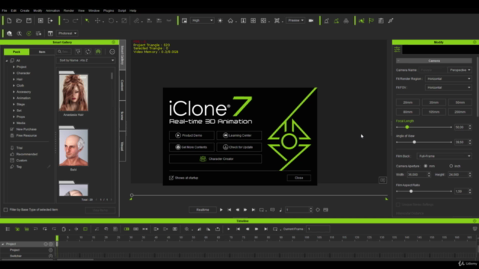Click the Redo arrow icon
The image size is (479, 269).
76,21
